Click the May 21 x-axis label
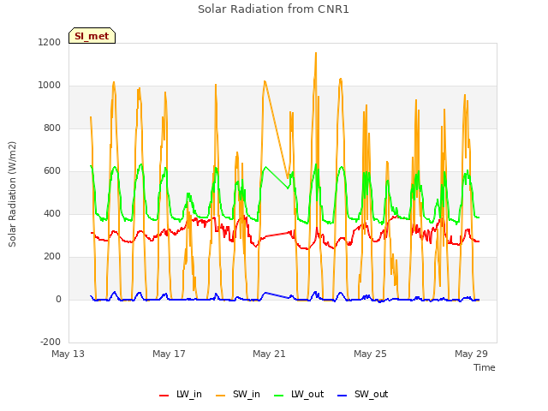Viewport: 548px width, 411px height. pos(269,354)
